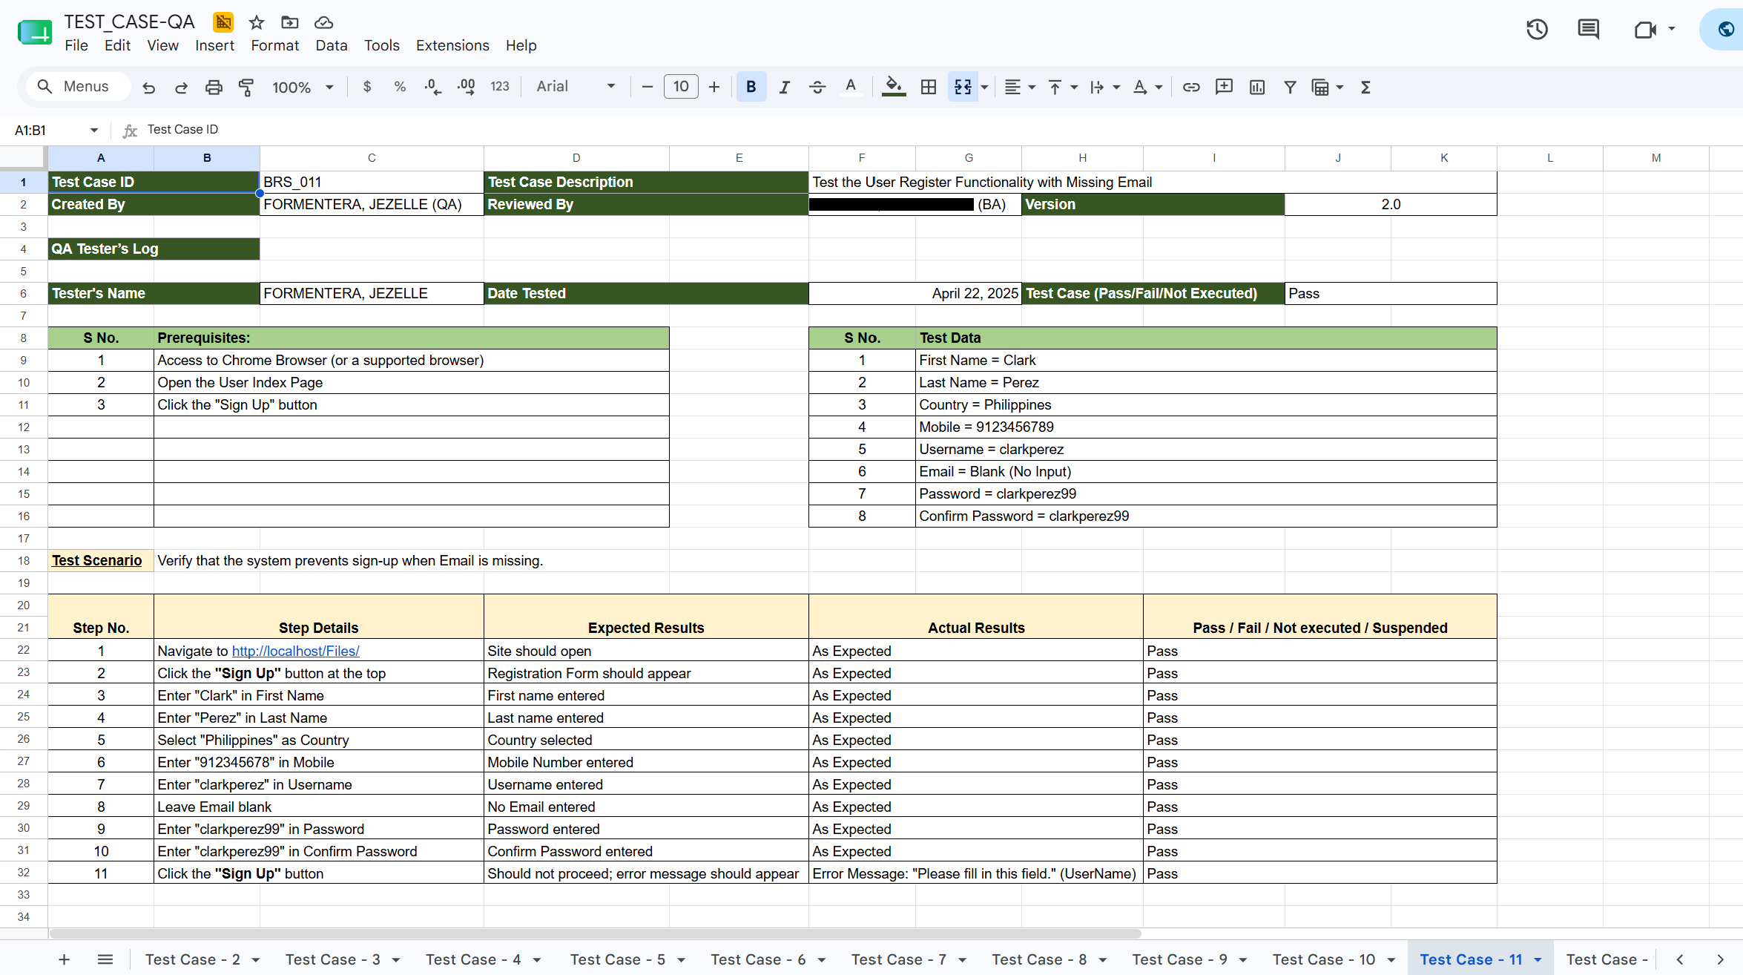The height and width of the screenshot is (975, 1743).
Task: Open the Edit menu
Action: 117,45
